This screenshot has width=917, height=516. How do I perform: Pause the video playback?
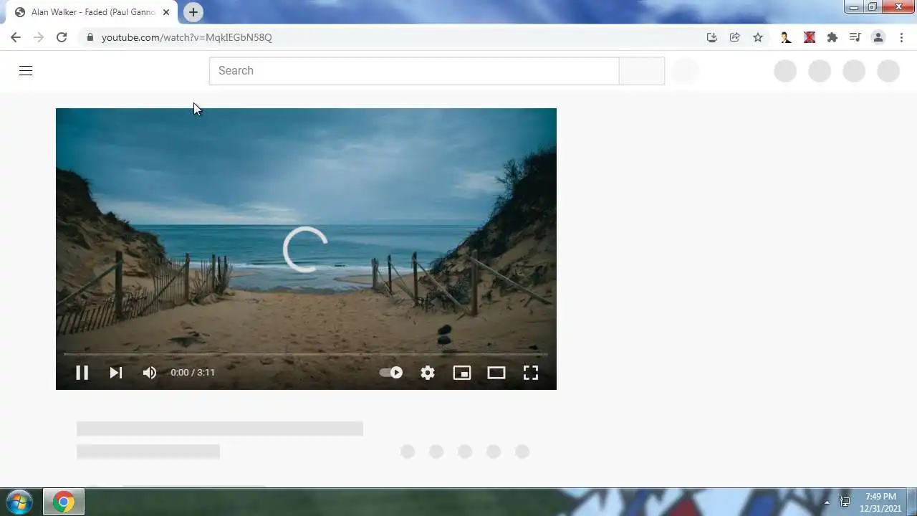click(x=82, y=373)
